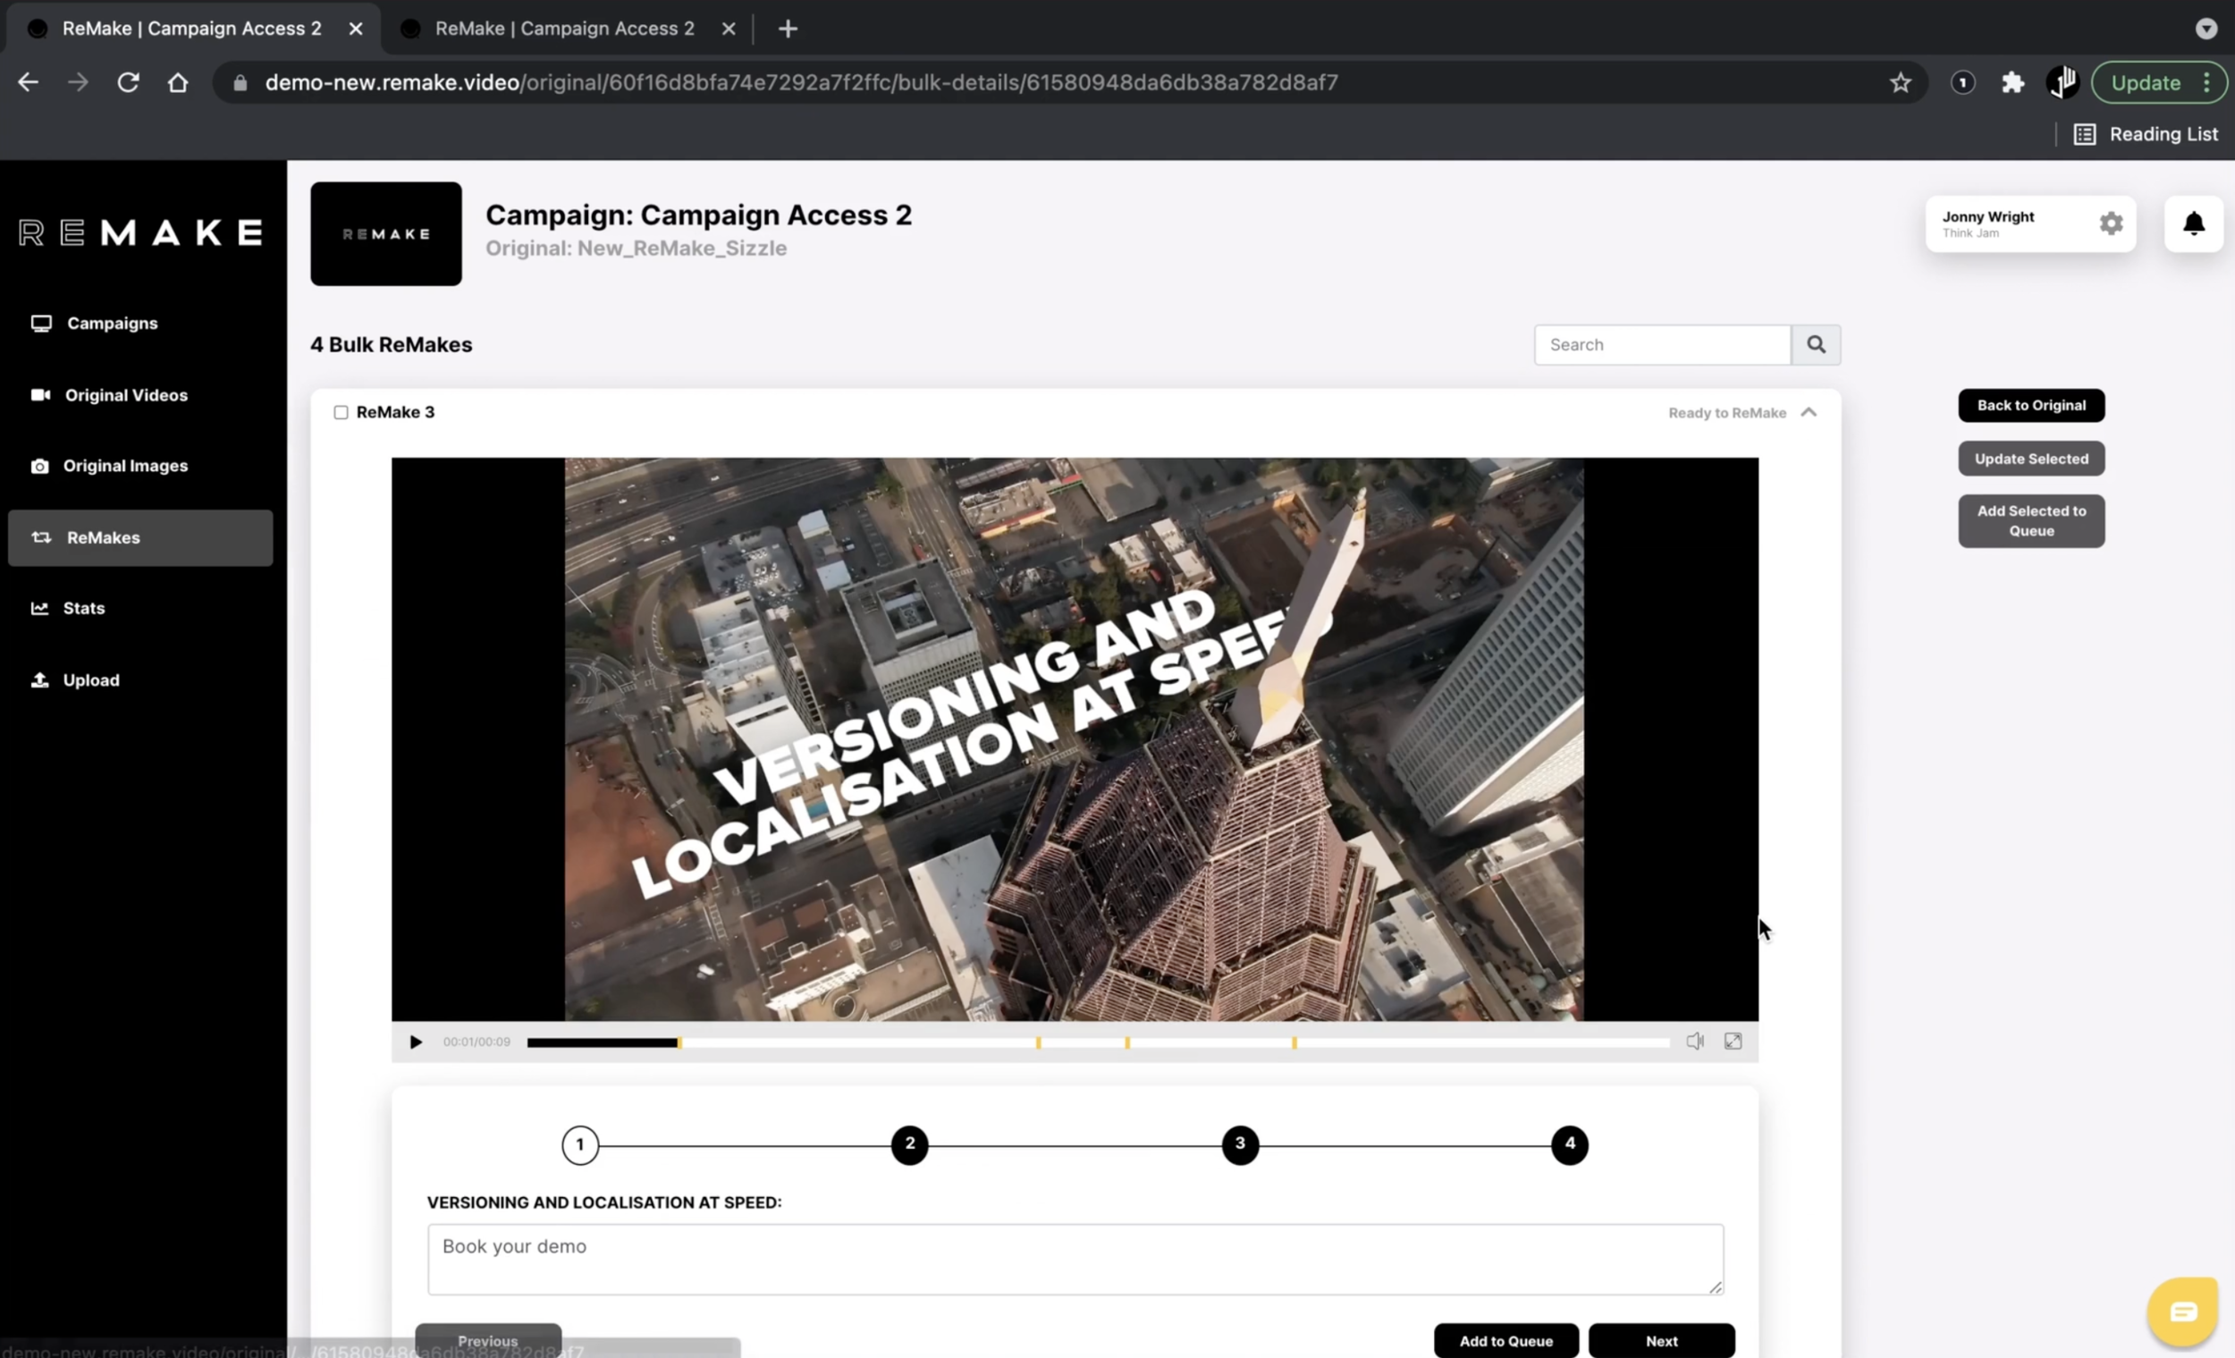The height and width of the screenshot is (1358, 2235).
Task: Mute the video volume icon
Action: point(1693,1042)
